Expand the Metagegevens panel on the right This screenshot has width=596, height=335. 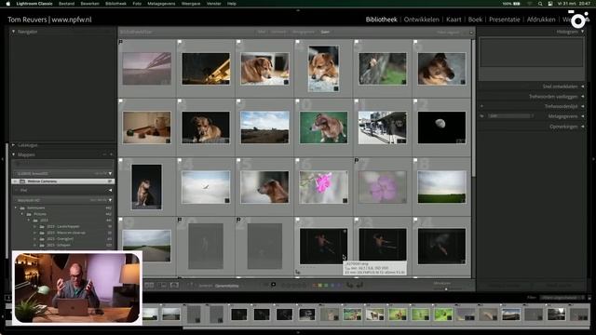(x=582, y=116)
